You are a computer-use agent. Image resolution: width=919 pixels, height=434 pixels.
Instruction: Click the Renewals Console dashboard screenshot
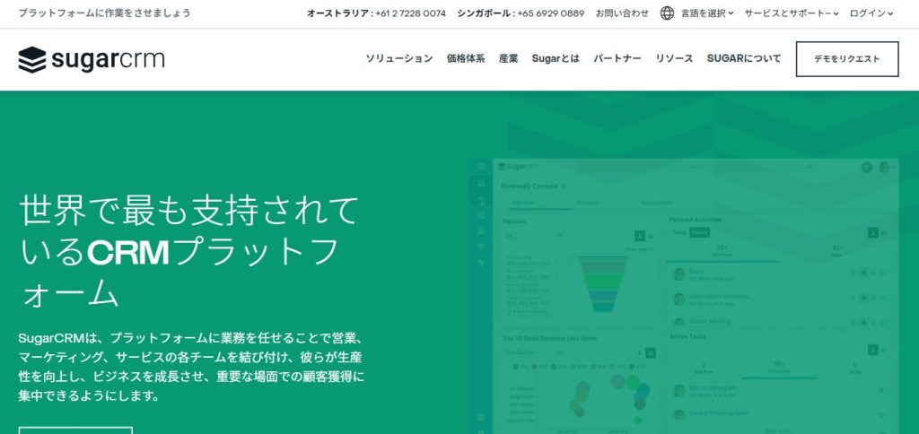coord(686,296)
